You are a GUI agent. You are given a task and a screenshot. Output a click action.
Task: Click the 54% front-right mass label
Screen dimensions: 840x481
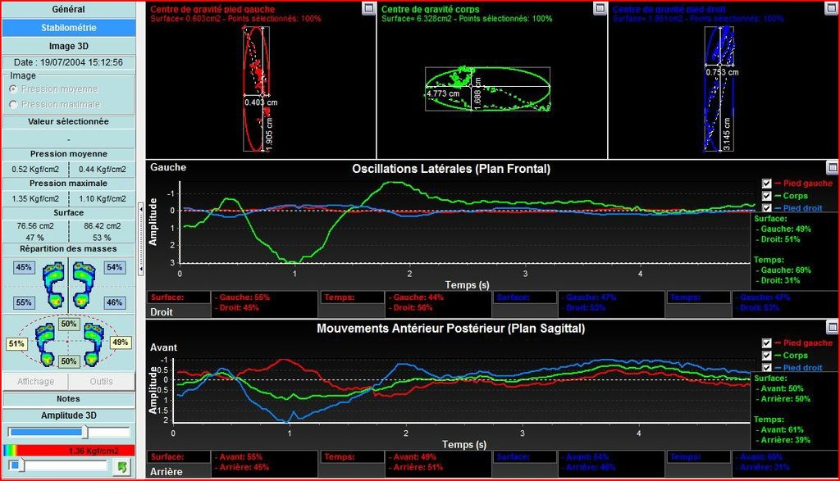115,267
